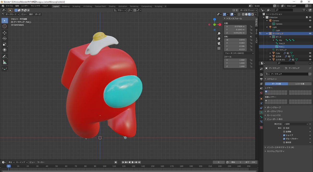Select the pose Breakdowner tool

pos(5,69)
